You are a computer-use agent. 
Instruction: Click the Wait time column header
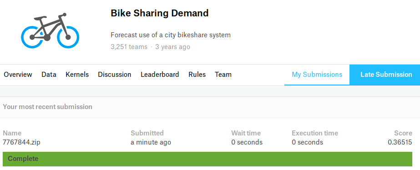[246, 133]
